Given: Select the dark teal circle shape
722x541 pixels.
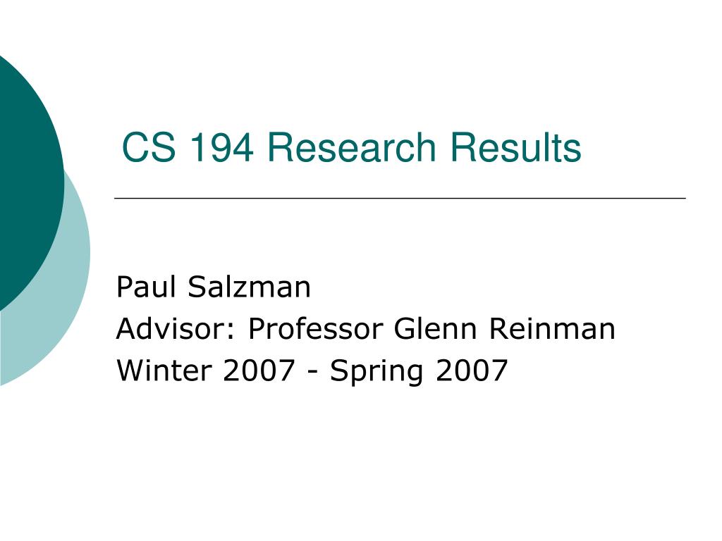Looking at the screenshot, I should 27,183.
